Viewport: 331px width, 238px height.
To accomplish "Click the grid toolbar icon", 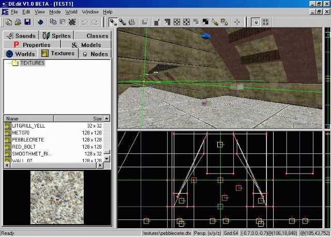I will tap(157, 22).
